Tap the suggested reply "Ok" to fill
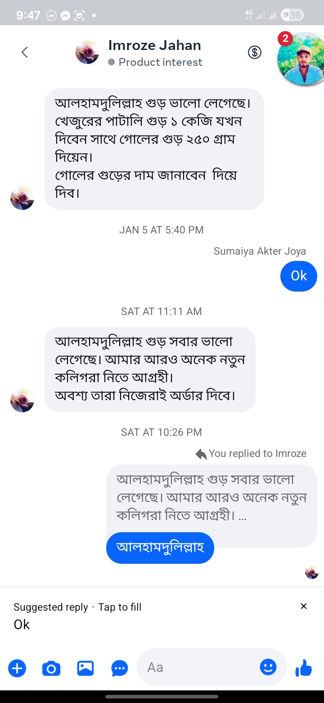This screenshot has width=324, height=703. pos(22,625)
